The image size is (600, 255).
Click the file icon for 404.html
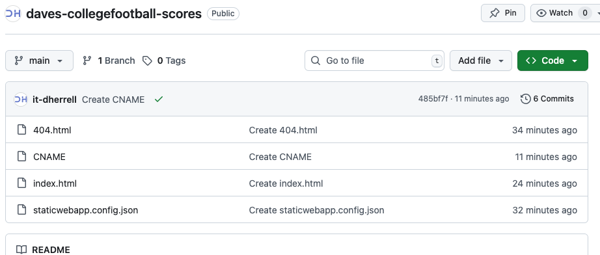[22, 130]
